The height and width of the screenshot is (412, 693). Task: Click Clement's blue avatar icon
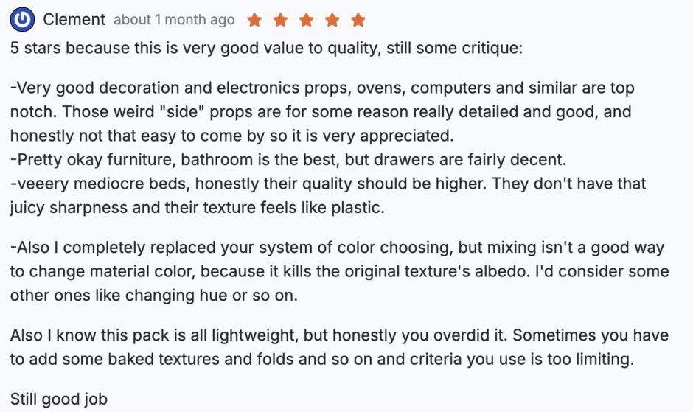(24, 19)
